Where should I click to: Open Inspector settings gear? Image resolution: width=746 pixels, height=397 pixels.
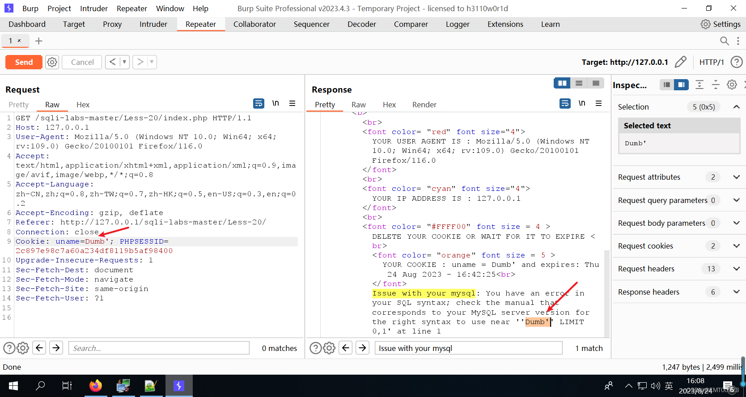[x=732, y=84]
